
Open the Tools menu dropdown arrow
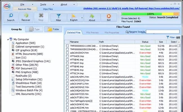point(53,4)
